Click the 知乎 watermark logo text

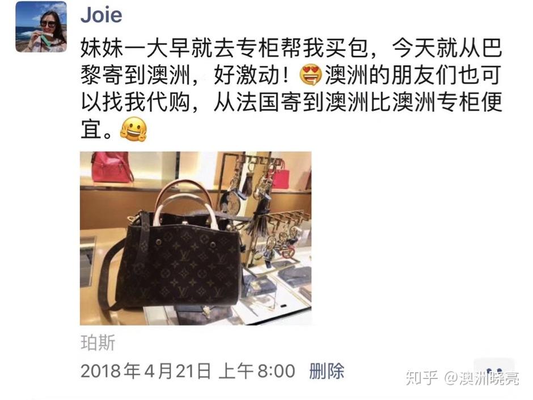click(421, 378)
